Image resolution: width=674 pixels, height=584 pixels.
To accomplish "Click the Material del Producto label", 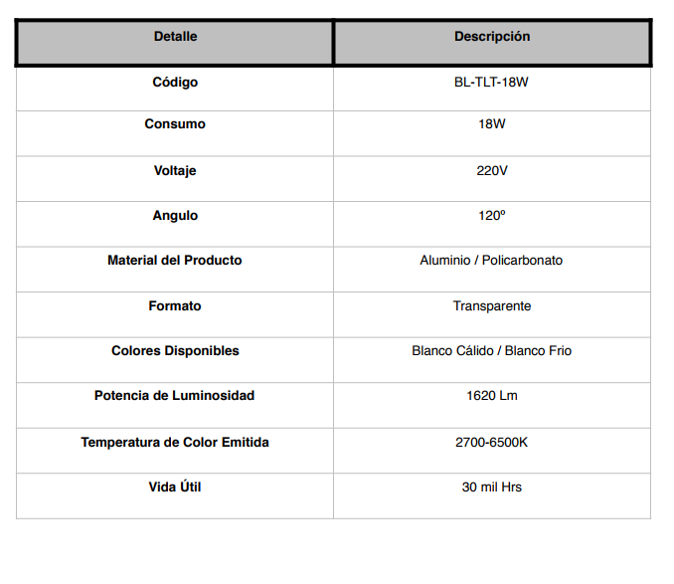I will 175,261.
